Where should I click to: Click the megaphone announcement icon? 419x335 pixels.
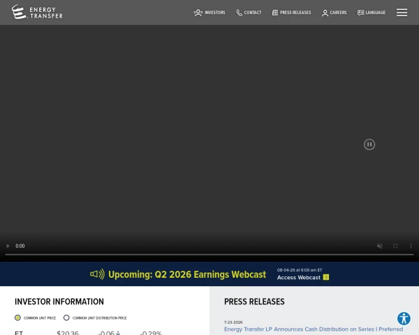97,274
